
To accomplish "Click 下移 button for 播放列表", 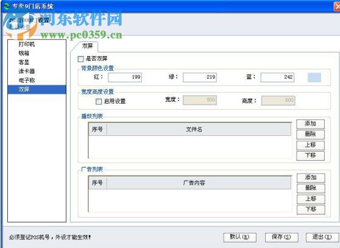I will click(310, 156).
